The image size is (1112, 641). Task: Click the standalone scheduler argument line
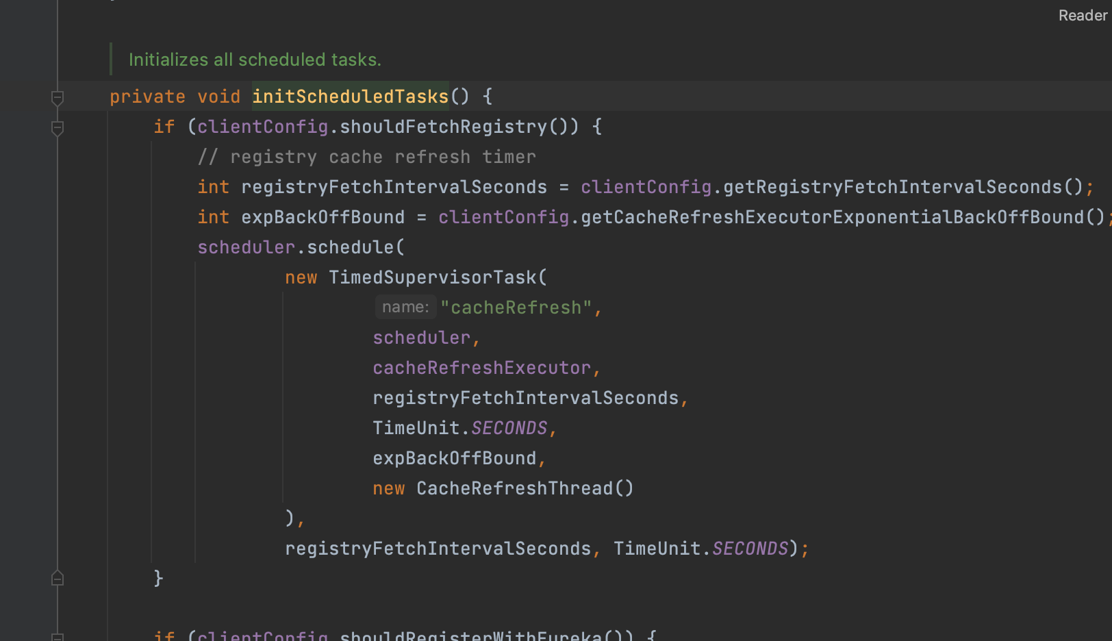[421, 338]
